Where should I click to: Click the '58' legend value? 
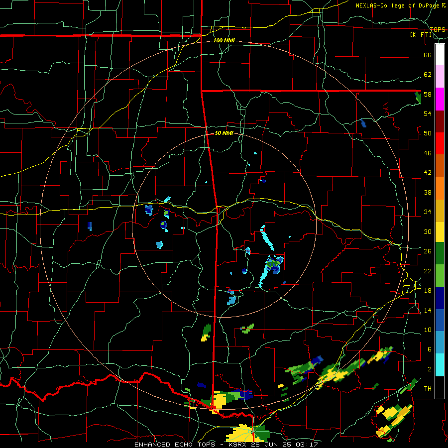click(428, 94)
